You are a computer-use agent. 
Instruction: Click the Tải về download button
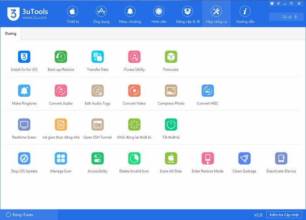pyautogui.click(x=286, y=17)
